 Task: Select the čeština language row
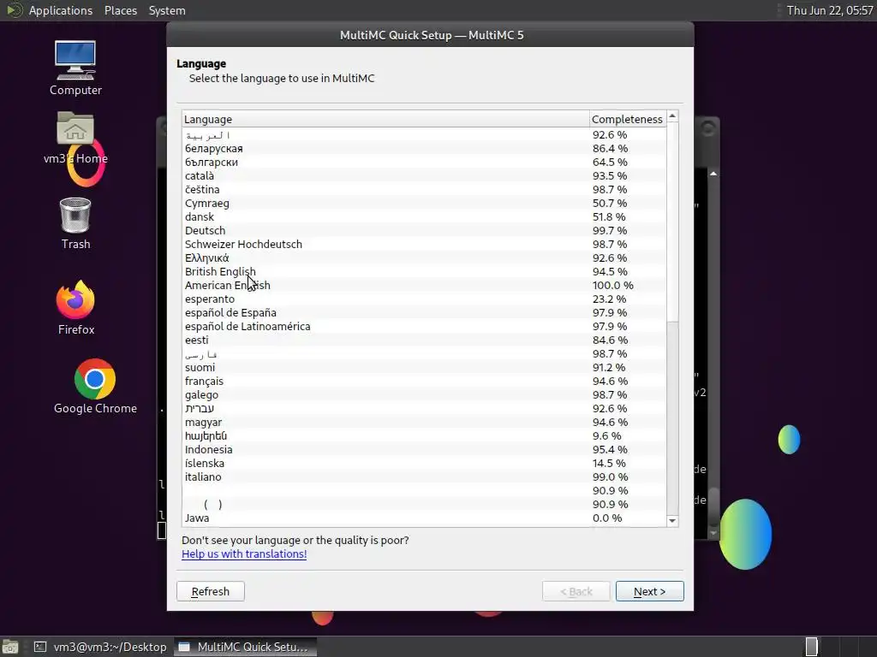424,189
